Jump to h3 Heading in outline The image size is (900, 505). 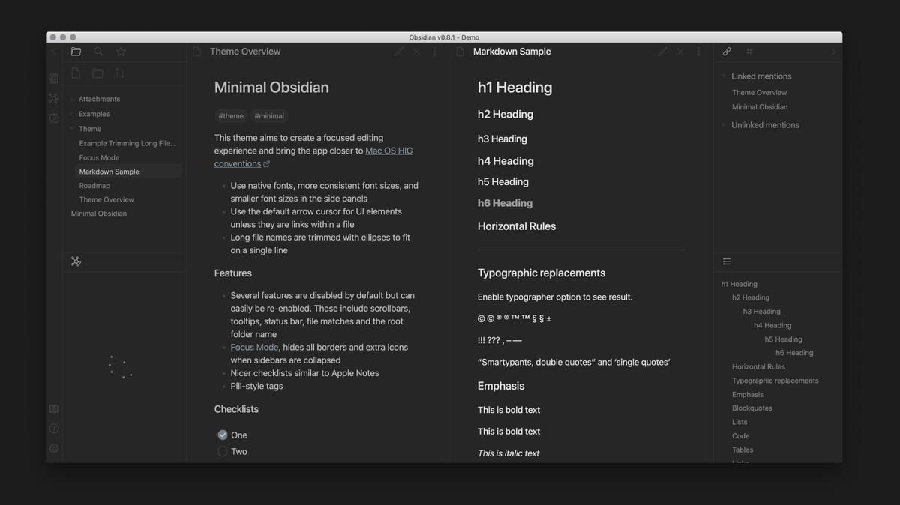click(762, 312)
